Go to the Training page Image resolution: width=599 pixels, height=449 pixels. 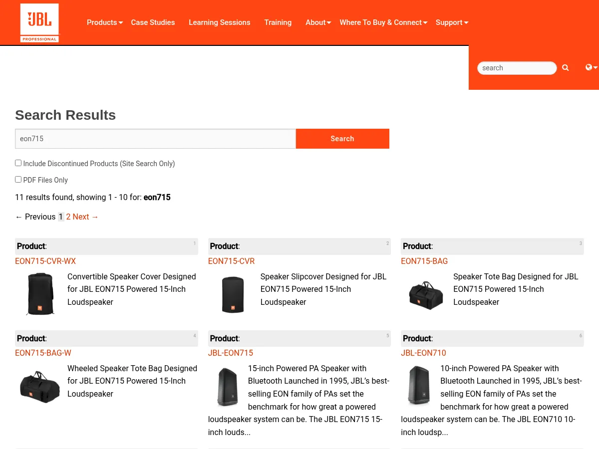point(278,22)
